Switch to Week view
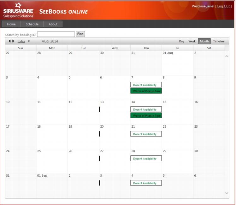 click(192, 41)
